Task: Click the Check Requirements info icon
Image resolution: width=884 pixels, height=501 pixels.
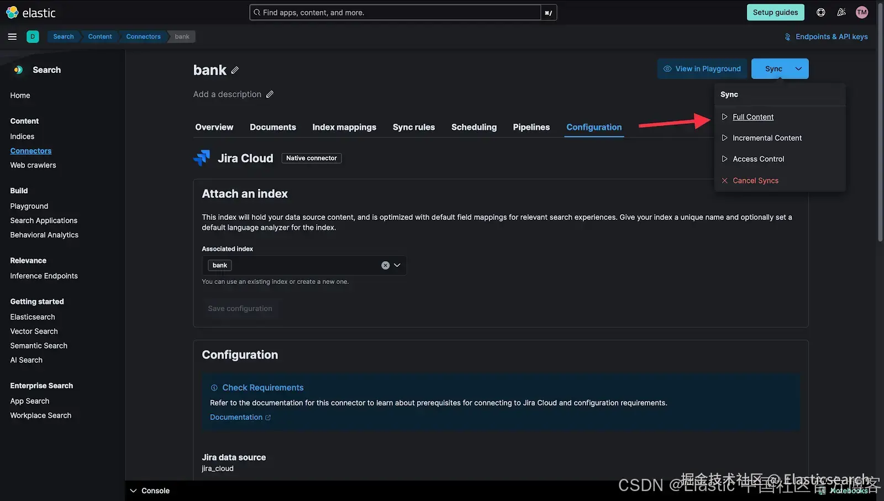Action: [x=214, y=388]
